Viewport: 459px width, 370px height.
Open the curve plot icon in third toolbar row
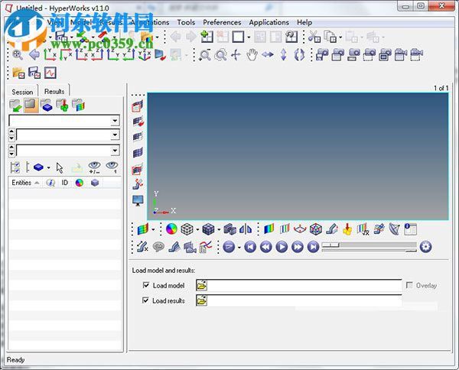coord(50,73)
